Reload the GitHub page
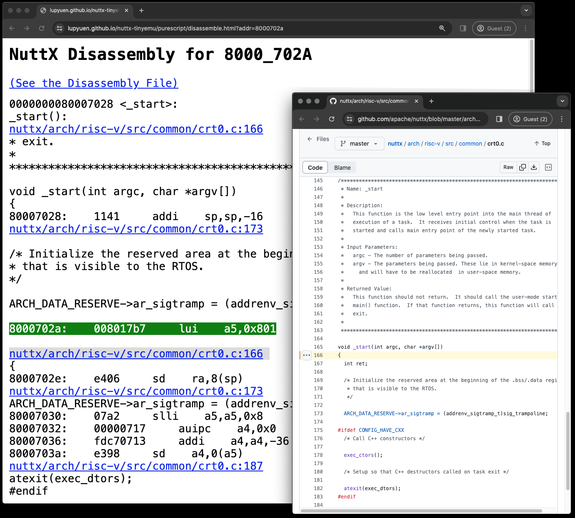575x518 pixels. pyautogui.click(x=332, y=119)
